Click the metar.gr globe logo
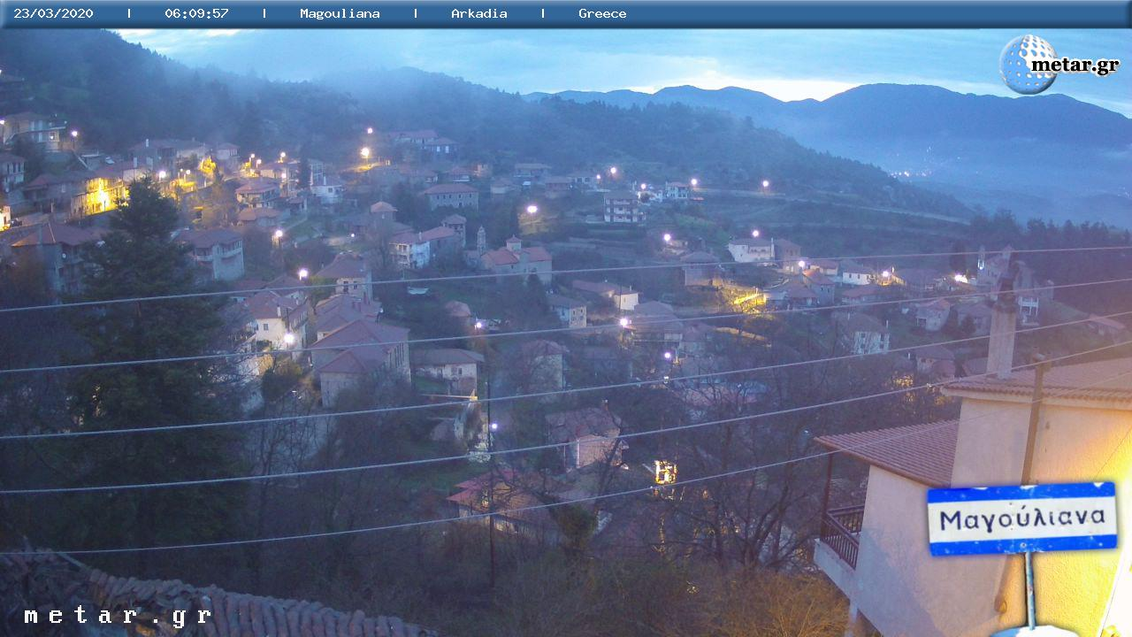Image resolution: width=1132 pixels, height=637 pixels. [1028, 65]
